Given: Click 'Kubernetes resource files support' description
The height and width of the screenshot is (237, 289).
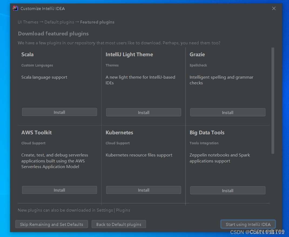Looking at the screenshot, I should (x=139, y=155).
